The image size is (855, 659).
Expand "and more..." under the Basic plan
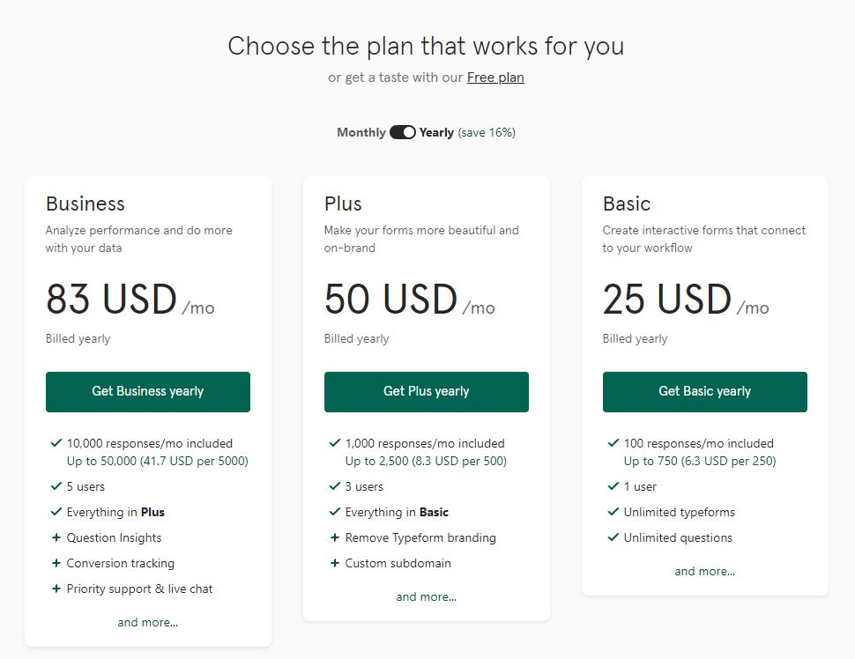704,571
